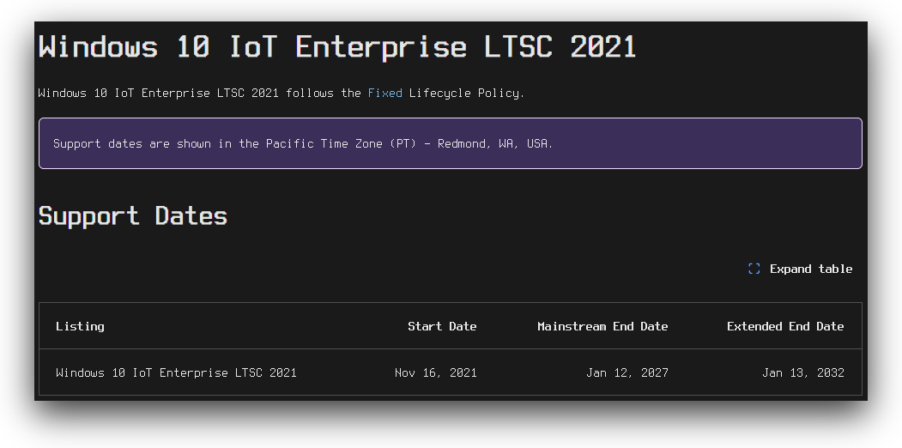902x448 pixels.
Task: Open the Fixed lifecycle policy link
Action: [384, 93]
